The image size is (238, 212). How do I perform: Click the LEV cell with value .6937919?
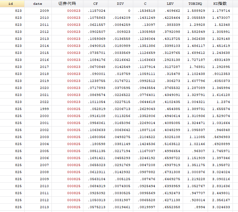click(171, 165)
